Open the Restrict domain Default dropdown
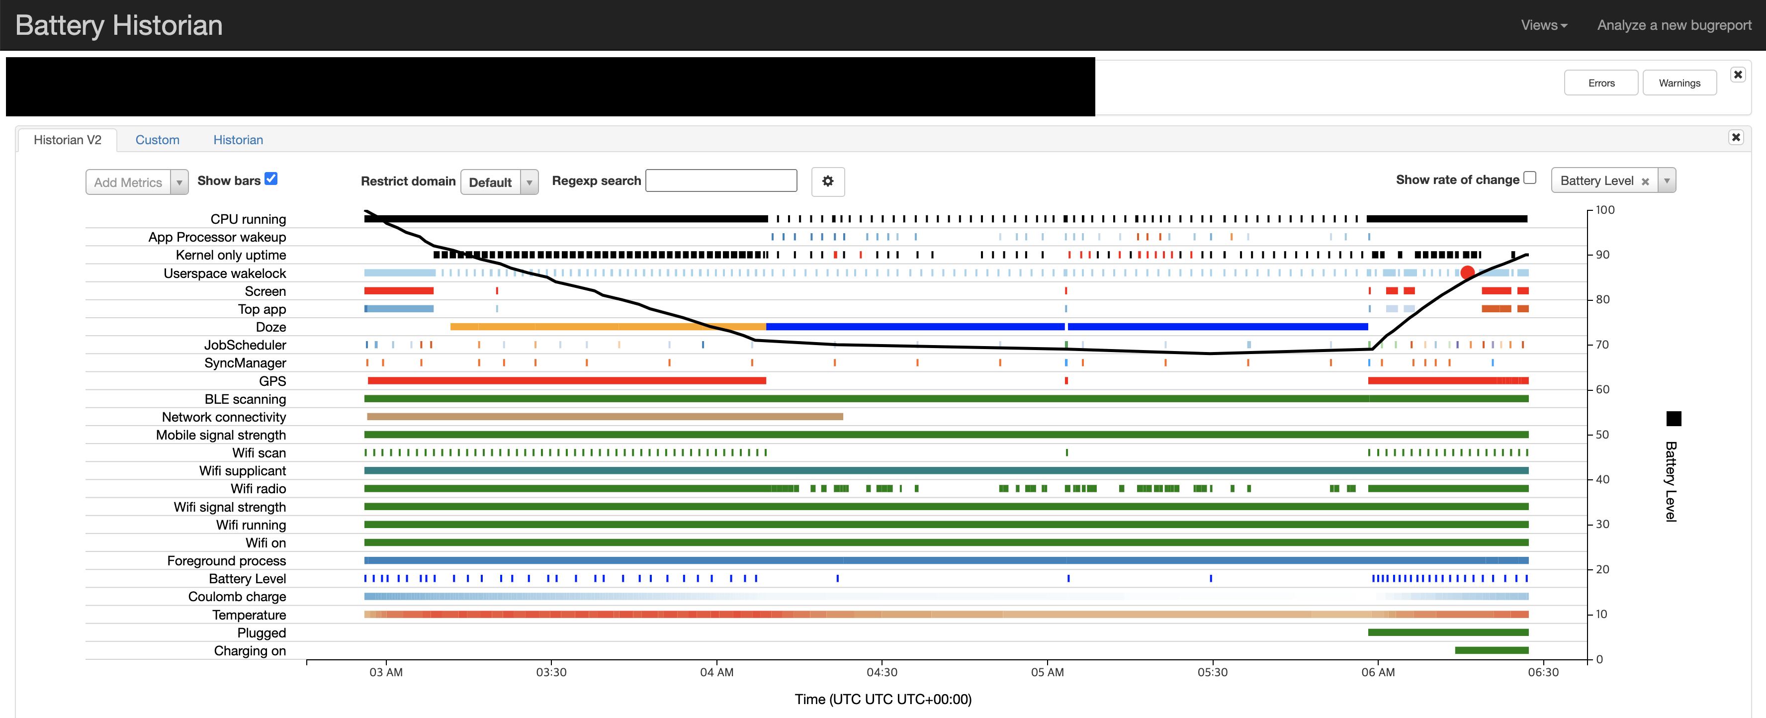 click(x=499, y=182)
